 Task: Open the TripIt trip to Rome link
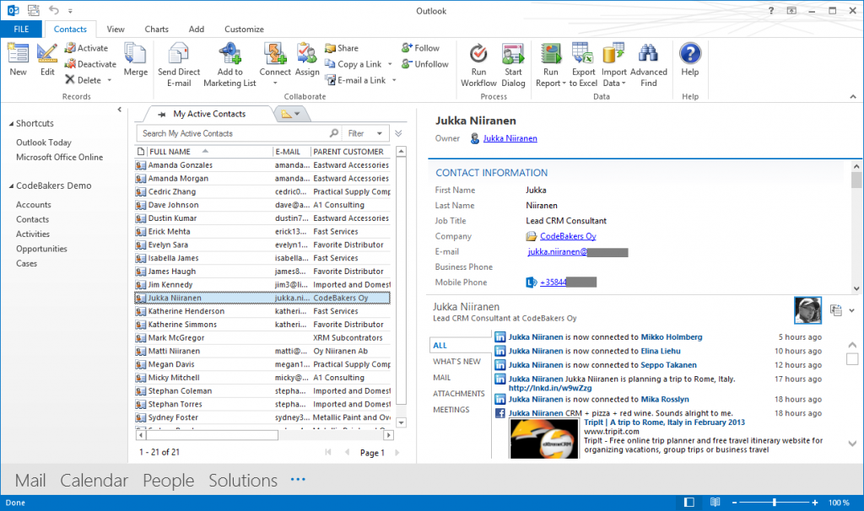[664, 422]
